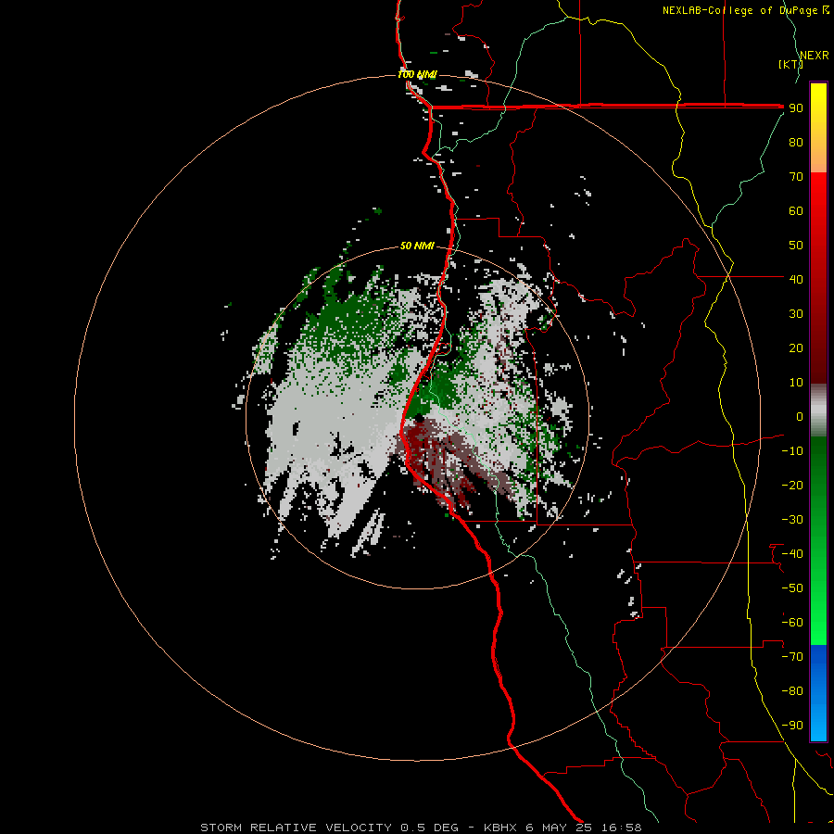The height and width of the screenshot is (834, 834).
Task: Click the -50 value on velocity scale
Action: tap(792, 588)
